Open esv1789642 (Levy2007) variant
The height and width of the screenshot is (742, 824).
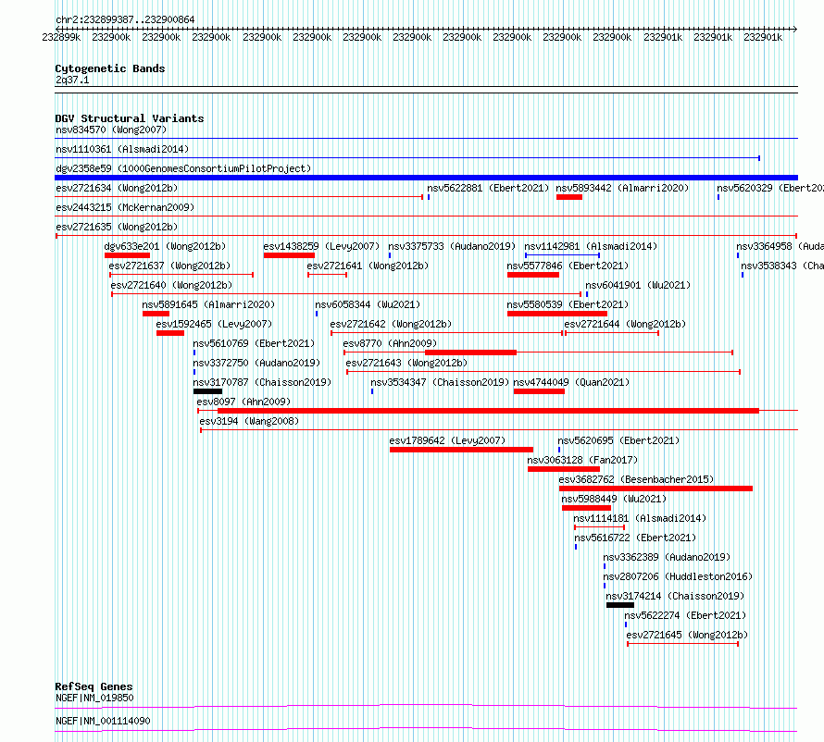[447, 440]
